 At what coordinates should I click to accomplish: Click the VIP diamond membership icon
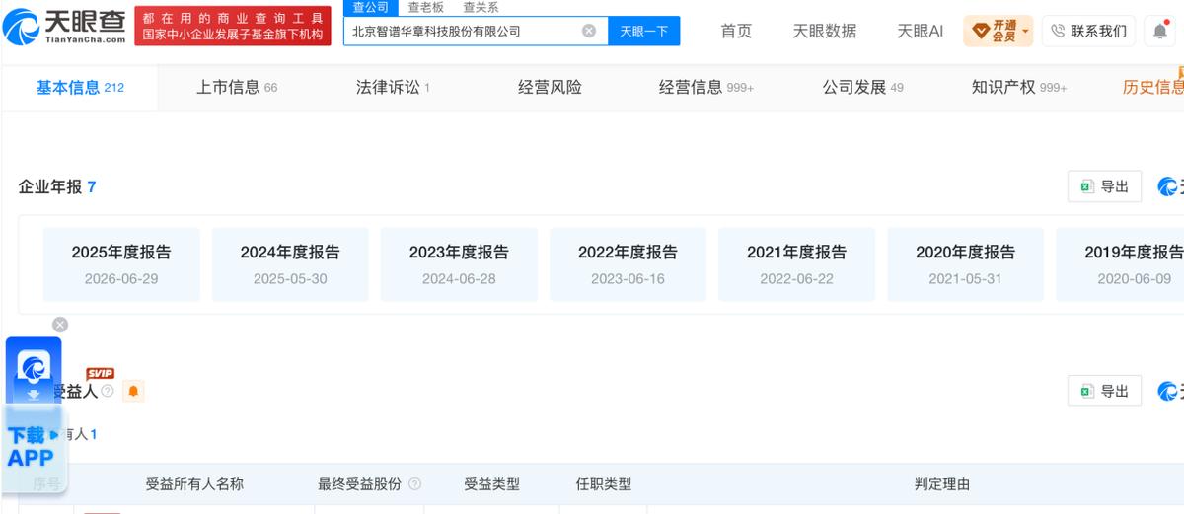pyautogui.click(x=981, y=32)
